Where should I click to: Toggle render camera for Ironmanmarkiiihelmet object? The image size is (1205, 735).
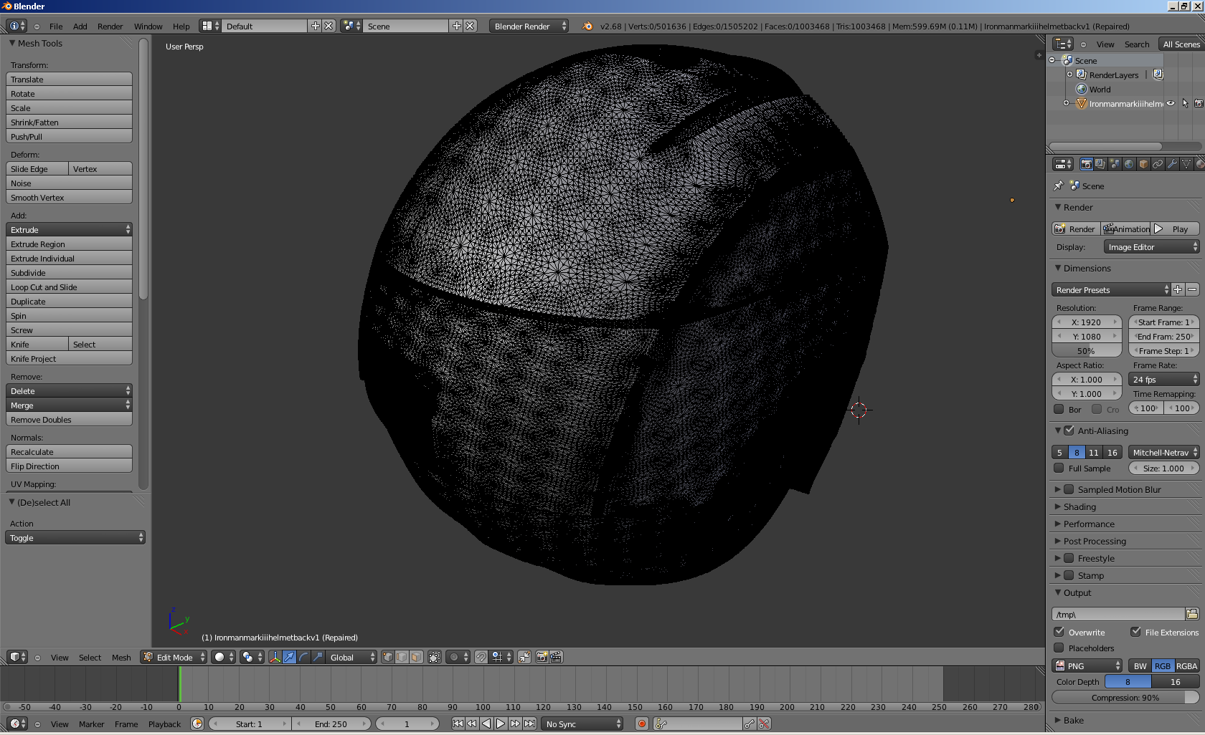[x=1199, y=103]
